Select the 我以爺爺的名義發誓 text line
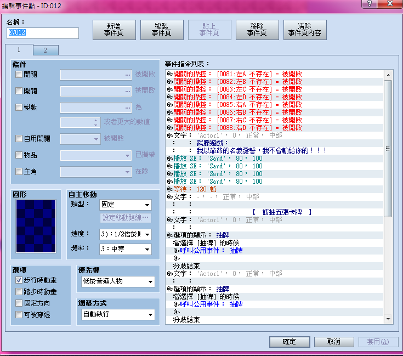This screenshot has width=403, height=356. click(275, 151)
